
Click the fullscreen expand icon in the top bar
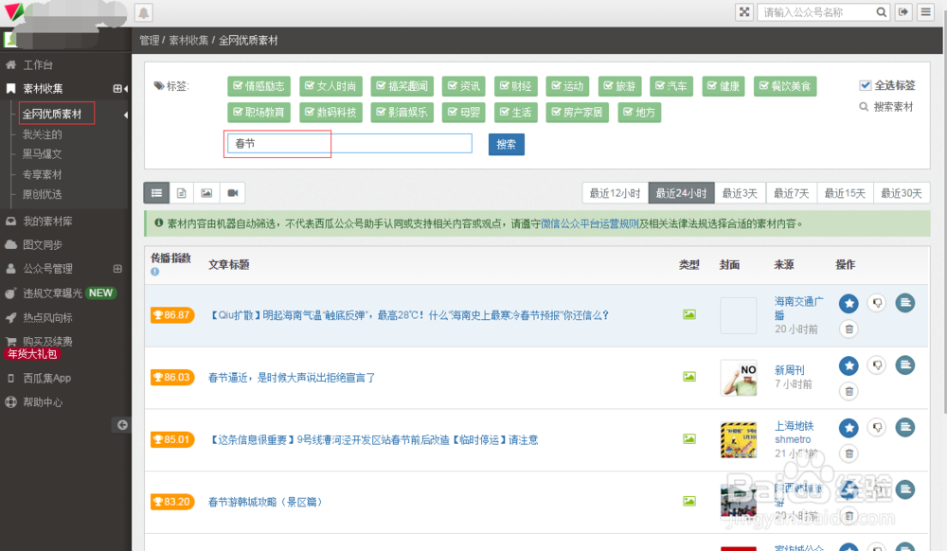pos(744,11)
